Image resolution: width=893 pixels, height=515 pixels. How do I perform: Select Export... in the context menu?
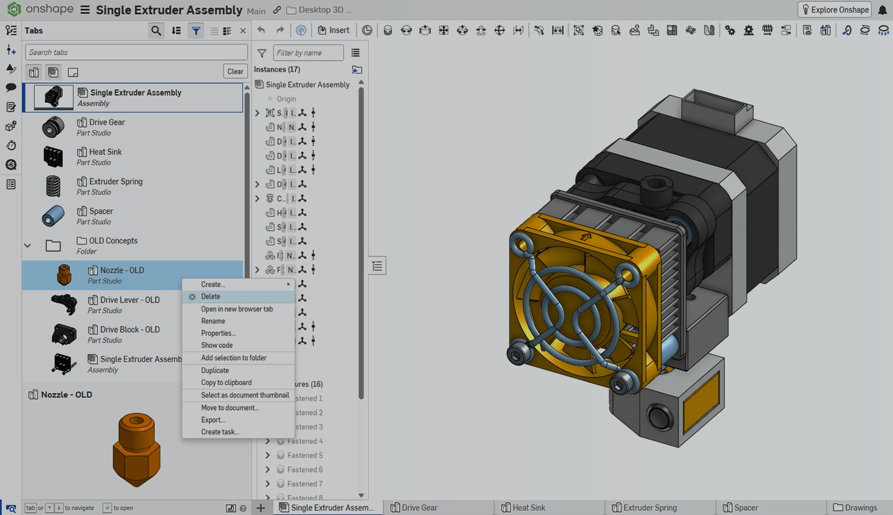click(239, 420)
